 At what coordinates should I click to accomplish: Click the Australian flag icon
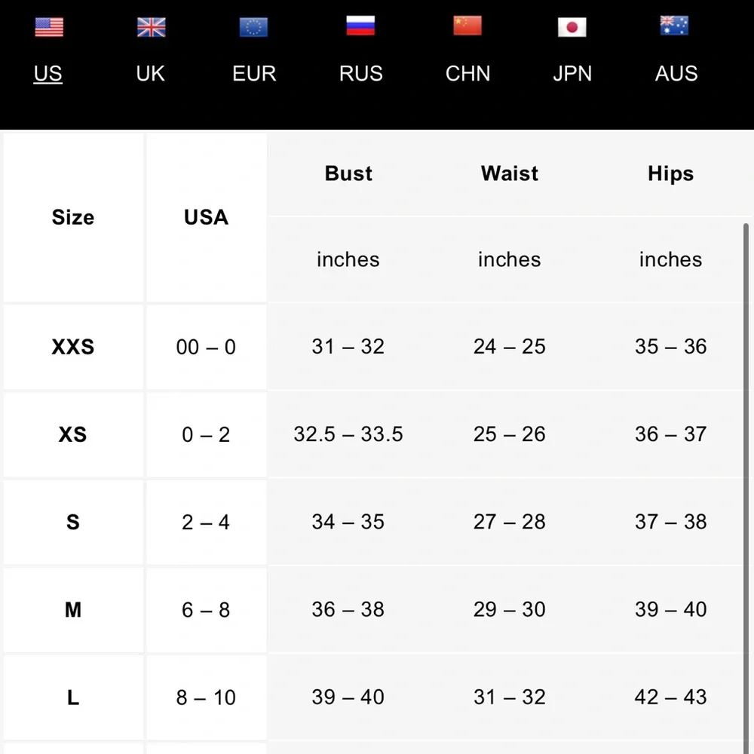(674, 26)
